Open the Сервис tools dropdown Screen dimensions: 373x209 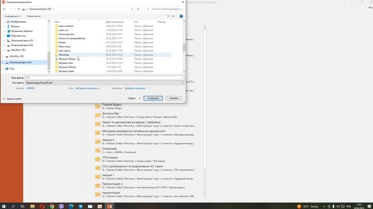pos(133,98)
